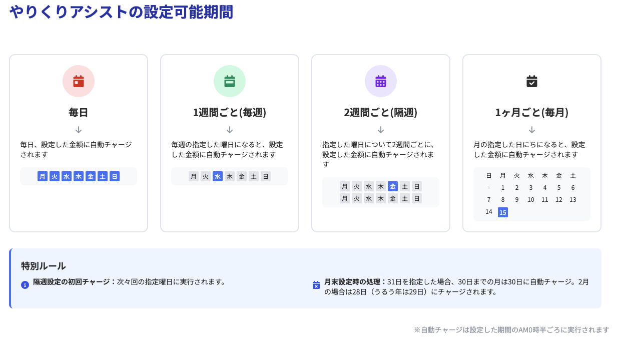621x337 pixels.
Task: Click the やりくりアシストの設定可能期間 page title
Action: 122,12
